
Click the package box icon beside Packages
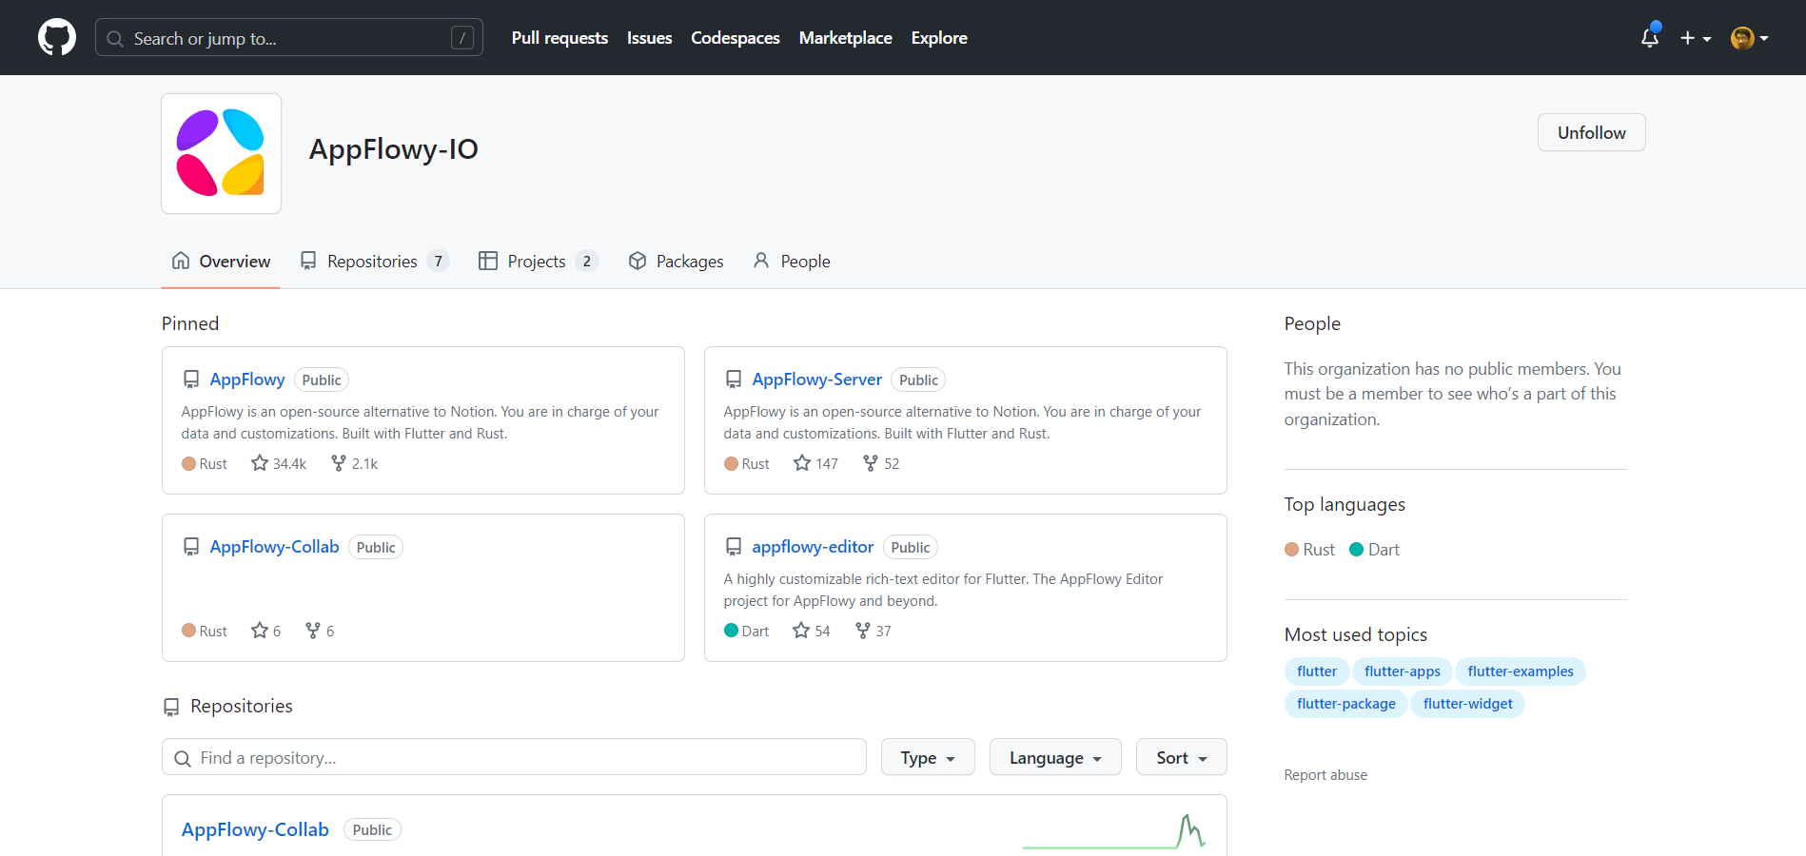tap(637, 260)
